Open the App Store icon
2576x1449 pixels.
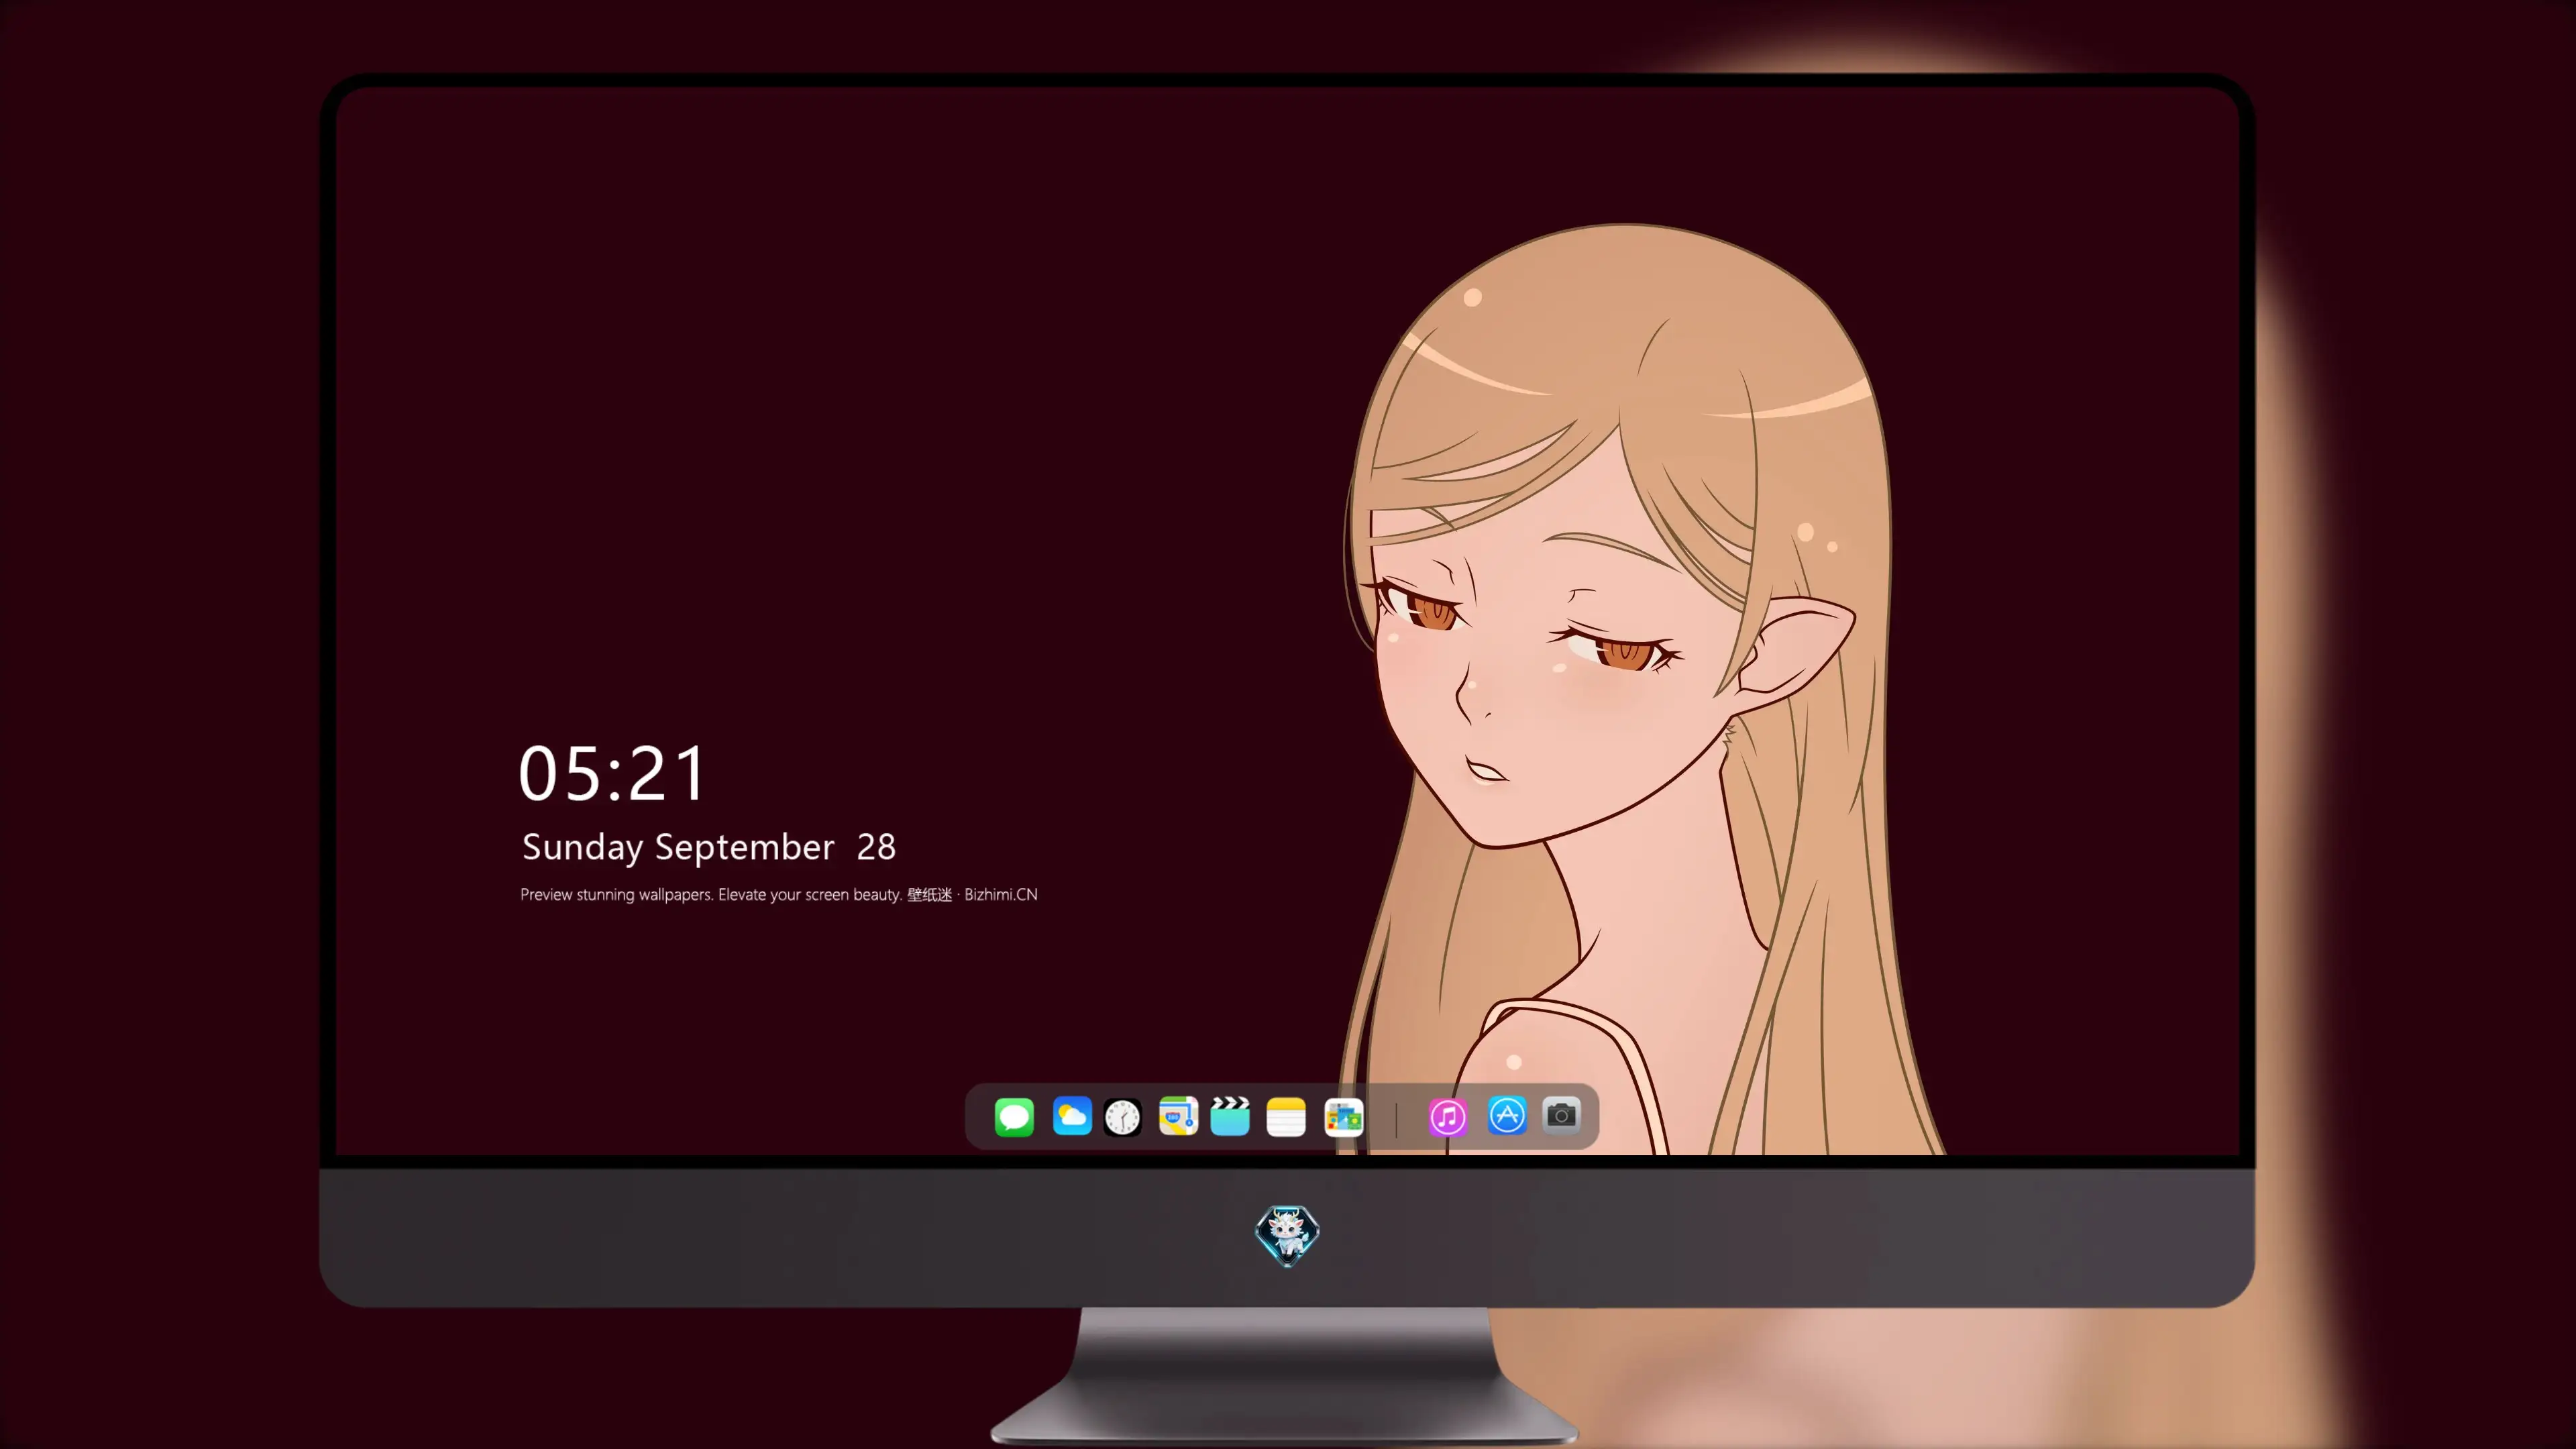click(1506, 1116)
